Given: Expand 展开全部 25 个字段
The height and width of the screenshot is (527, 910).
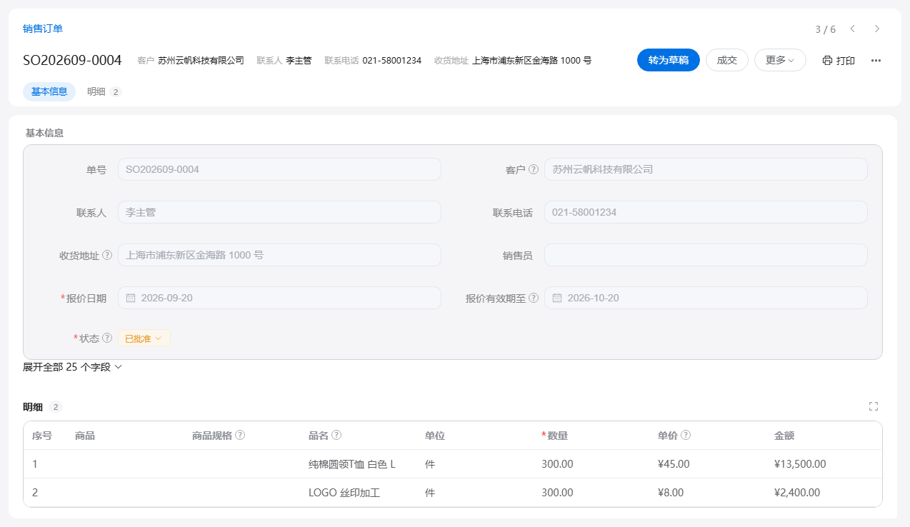Looking at the screenshot, I should tap(73, 367).
